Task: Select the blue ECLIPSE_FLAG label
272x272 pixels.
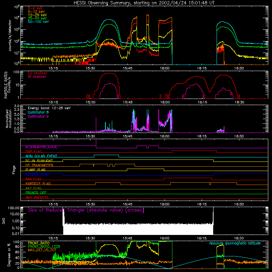Action: click(x=37, y=174)
